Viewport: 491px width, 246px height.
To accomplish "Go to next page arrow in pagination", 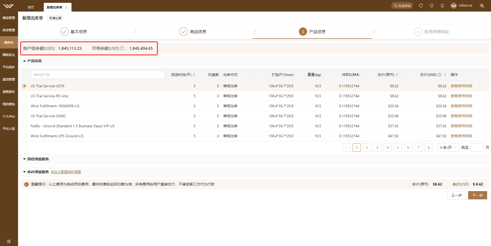I will (429, 147).
